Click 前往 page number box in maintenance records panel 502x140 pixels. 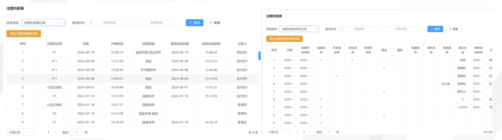pos(329,132)
